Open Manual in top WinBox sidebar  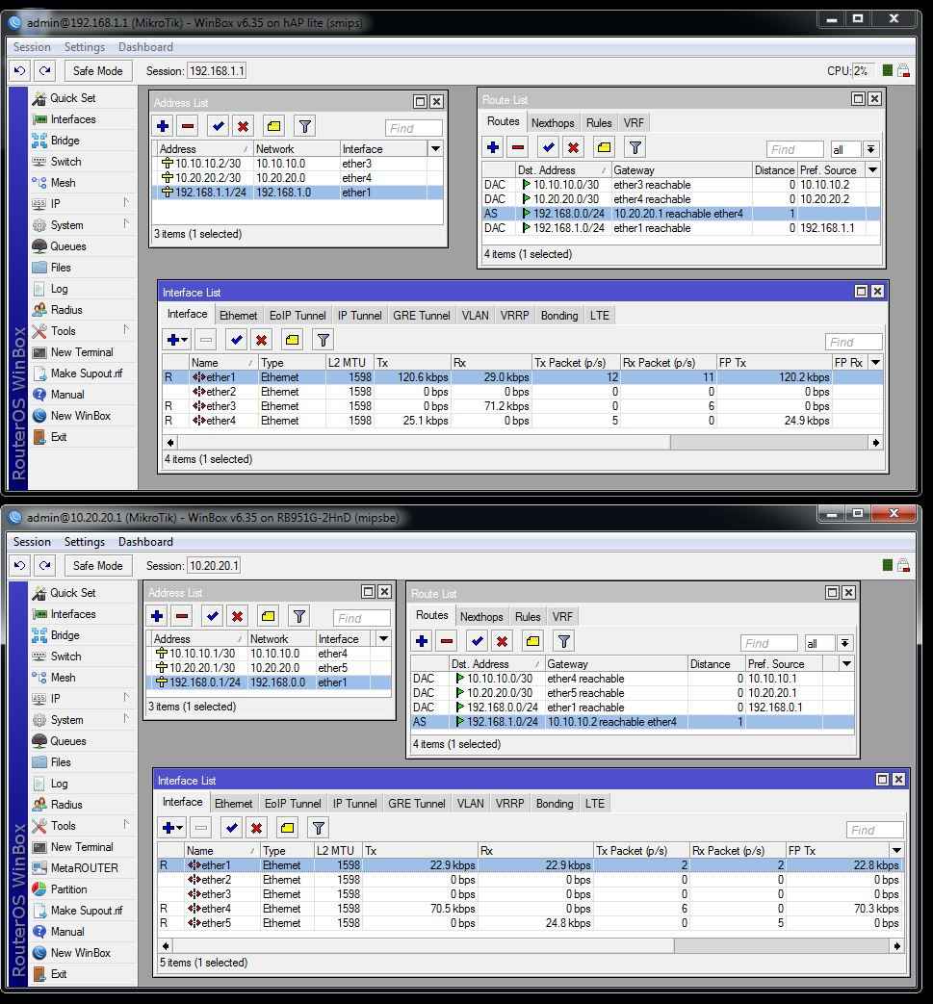tap(67, 395)
